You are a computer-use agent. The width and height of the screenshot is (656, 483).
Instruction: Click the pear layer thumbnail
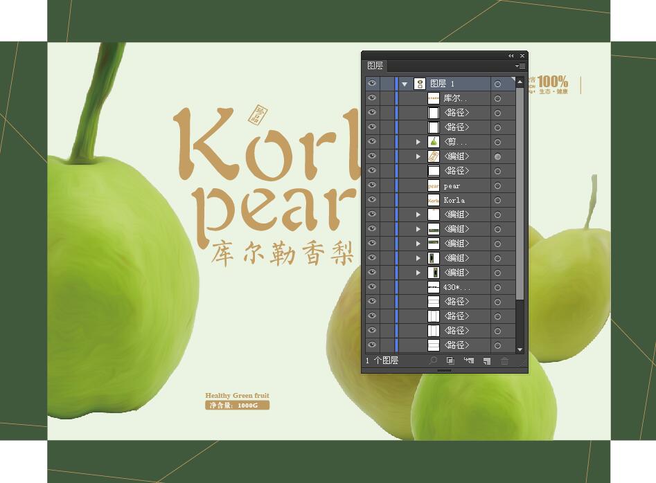point(434,185)
